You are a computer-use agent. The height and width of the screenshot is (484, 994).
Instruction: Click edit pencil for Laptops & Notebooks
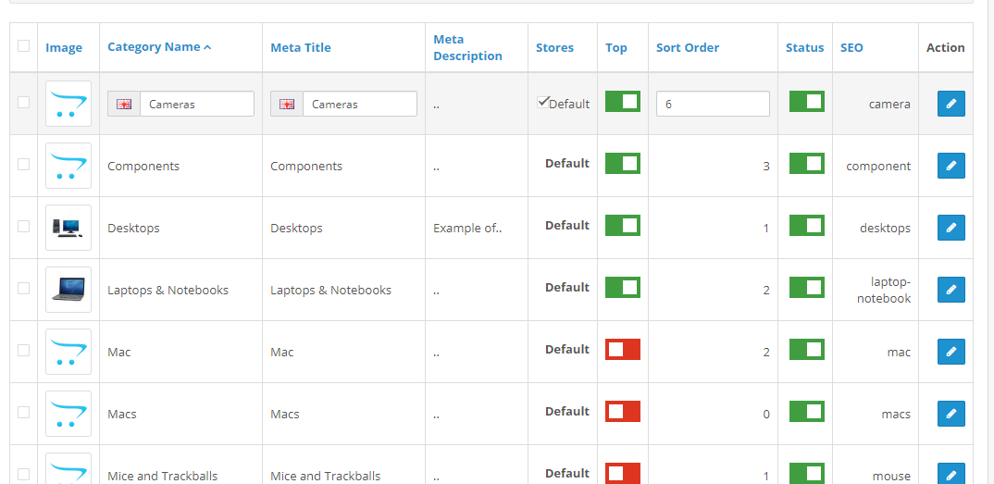point(951,290)
